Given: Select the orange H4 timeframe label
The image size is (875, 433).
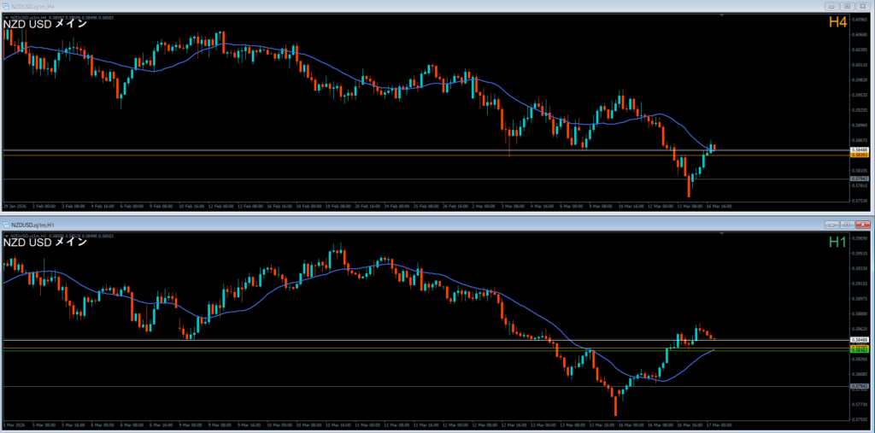Looking at the screenshot, I should pos(837,23).
